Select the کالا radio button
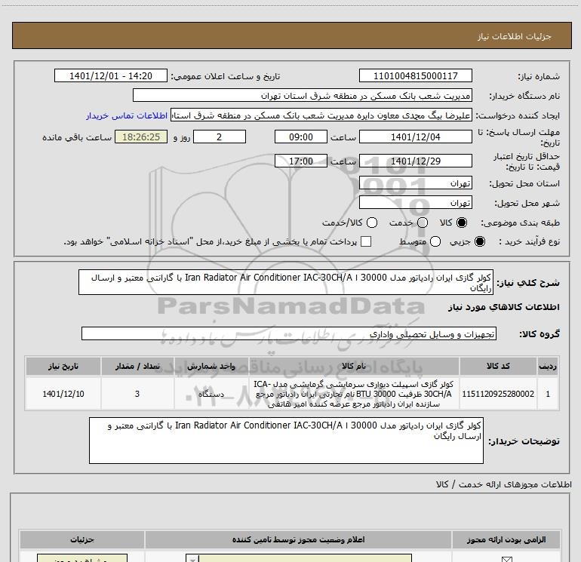This screenshot has height=562, width=581. (x=462, y=223)
